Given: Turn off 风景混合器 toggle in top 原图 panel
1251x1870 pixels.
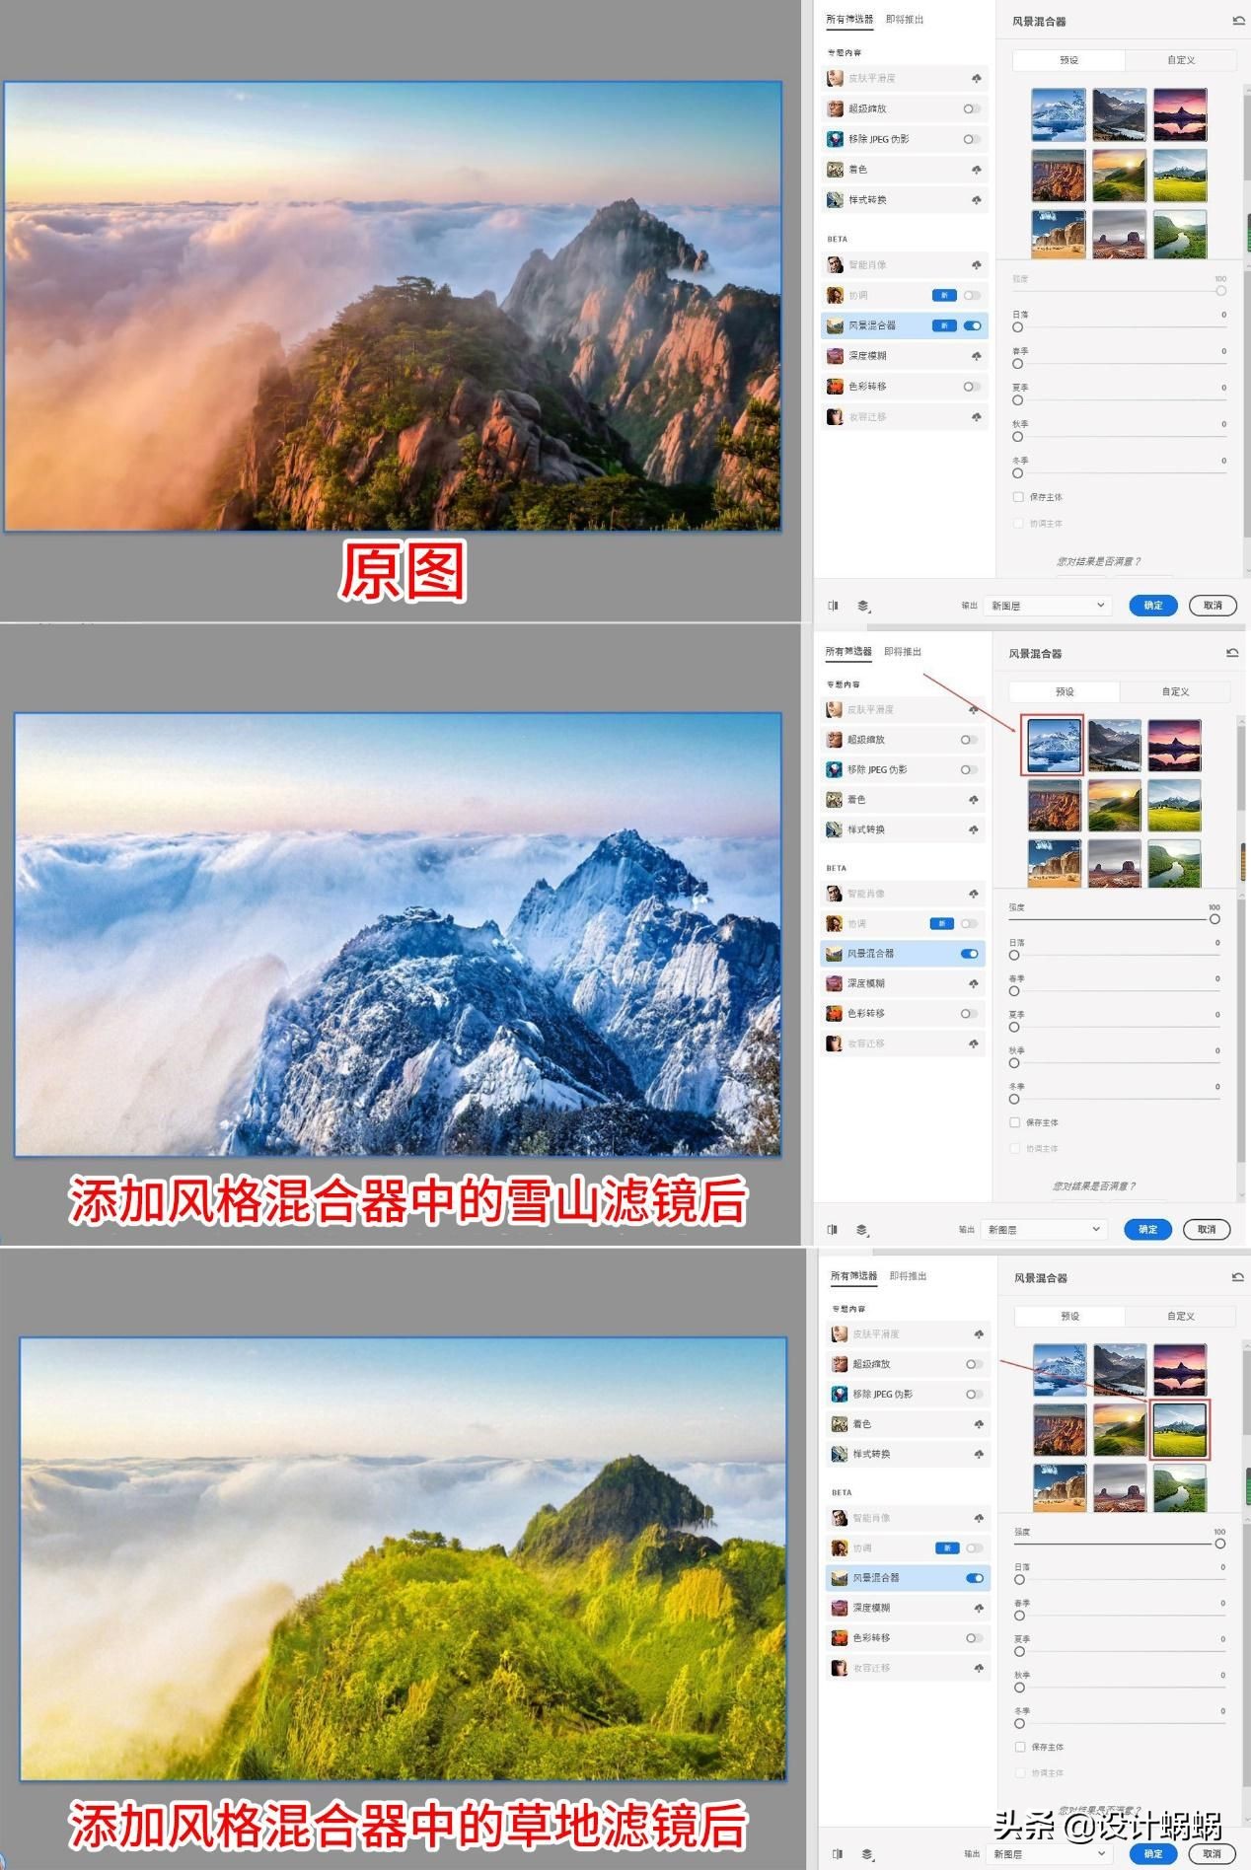Looking at the screenshot, I should coord(973,325).
